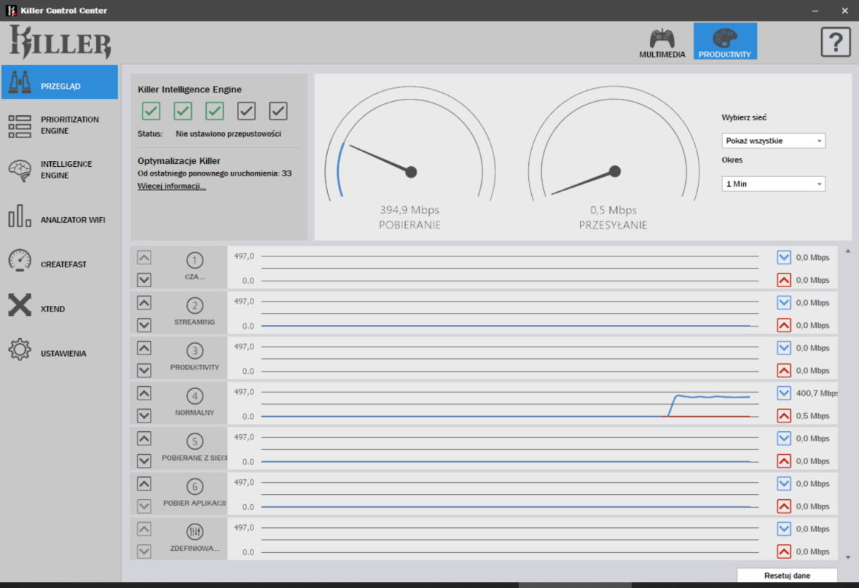Open the Więcej informacji link
859x588 pixels.
tap(172, 186)
